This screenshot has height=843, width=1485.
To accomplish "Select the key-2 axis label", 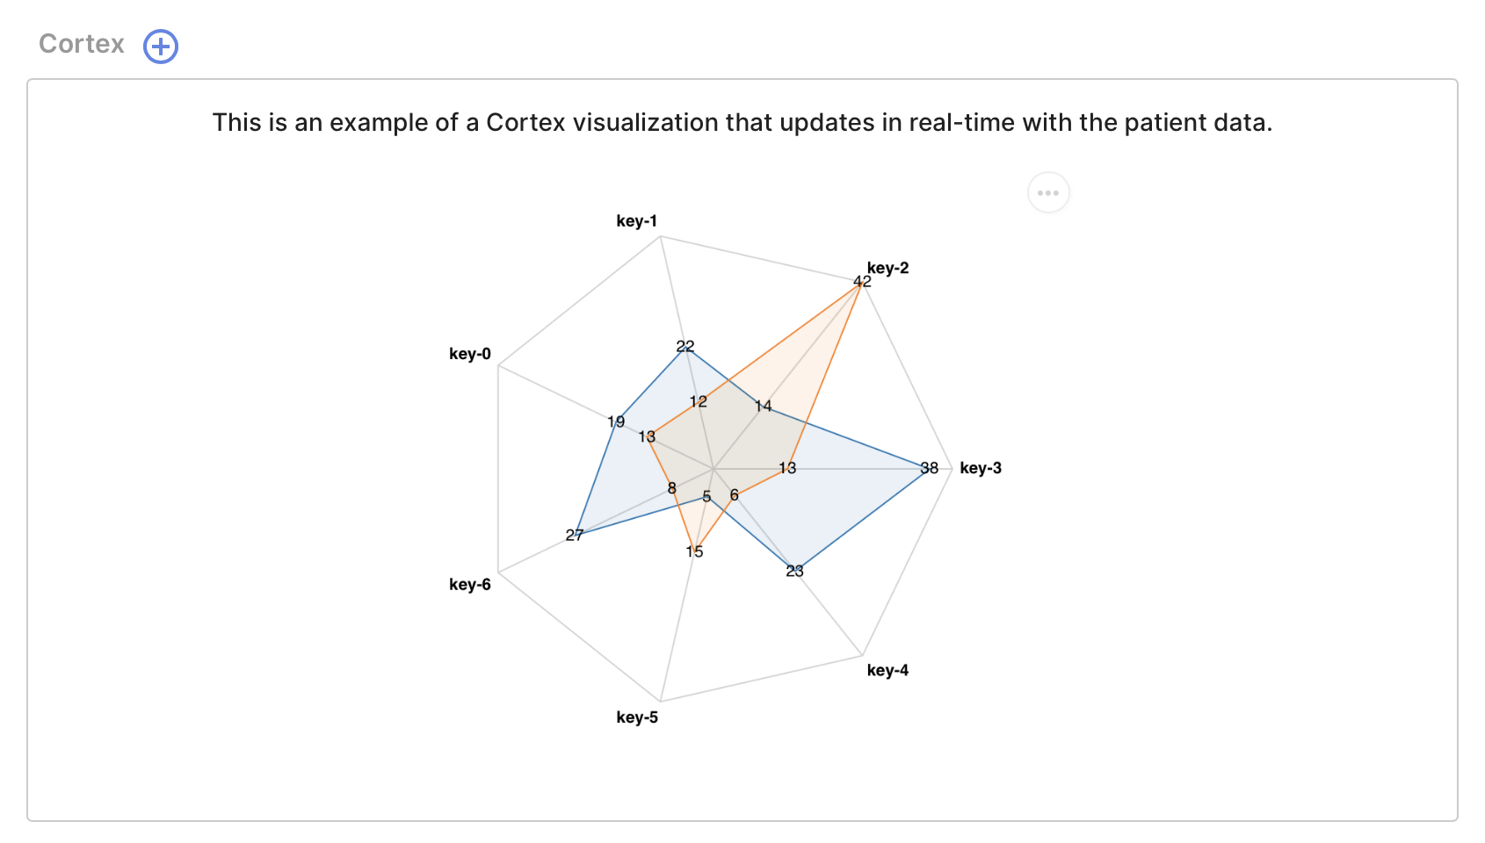I will pos(887,268).
